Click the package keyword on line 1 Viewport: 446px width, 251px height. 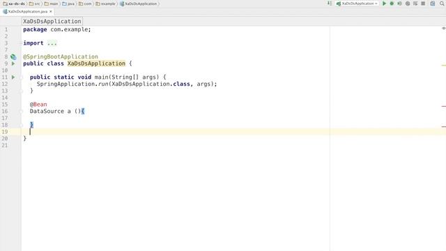(35, 29)
